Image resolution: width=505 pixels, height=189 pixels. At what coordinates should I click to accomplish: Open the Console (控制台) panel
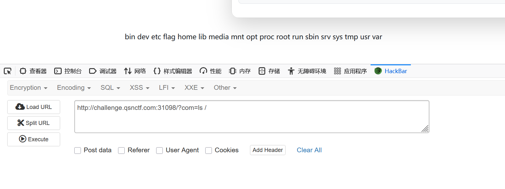pyautogui.click(x=68, y=71)
